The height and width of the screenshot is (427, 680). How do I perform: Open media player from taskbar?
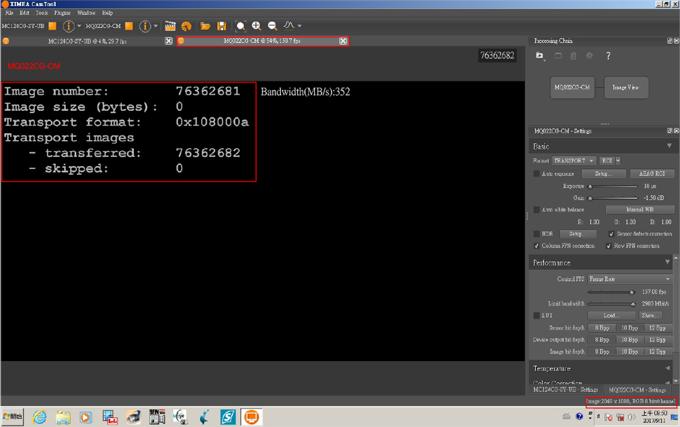(x=86, y=417)
